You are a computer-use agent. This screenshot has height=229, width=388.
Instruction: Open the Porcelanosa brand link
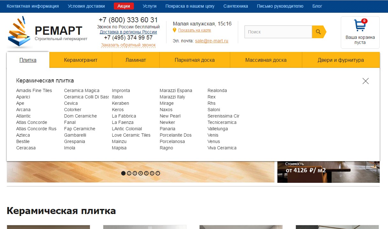tap(172, 141)
